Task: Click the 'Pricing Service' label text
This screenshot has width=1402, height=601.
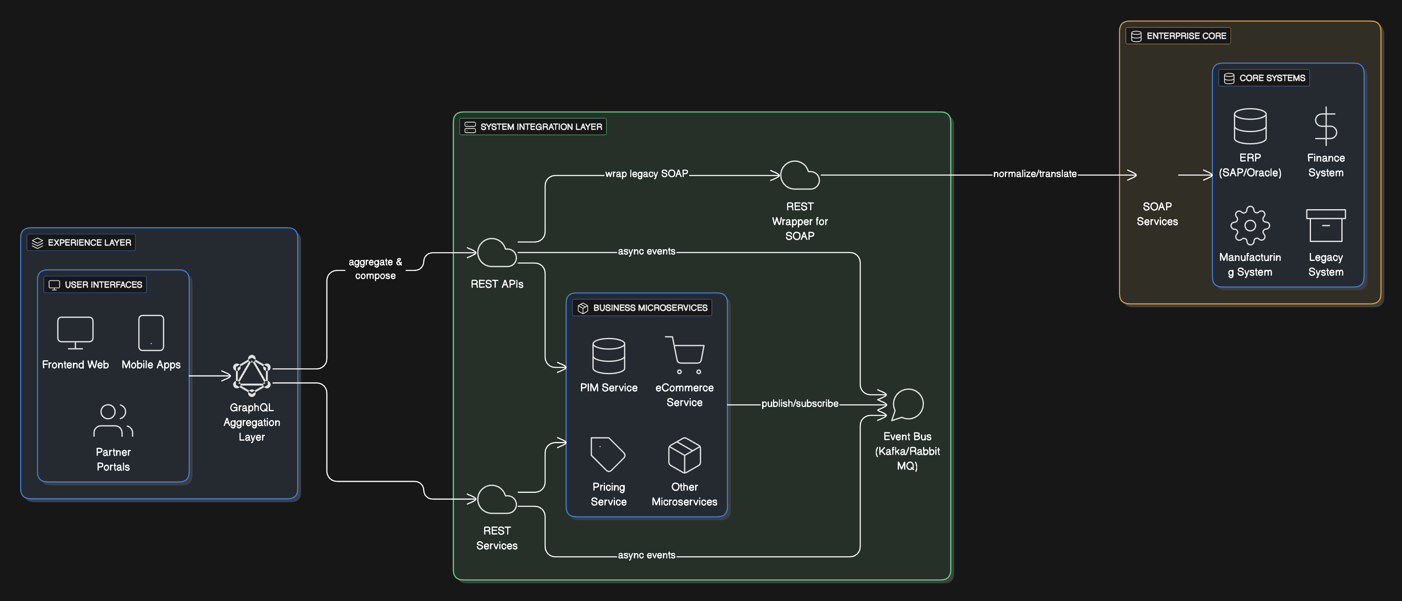Action: (608, 495)
